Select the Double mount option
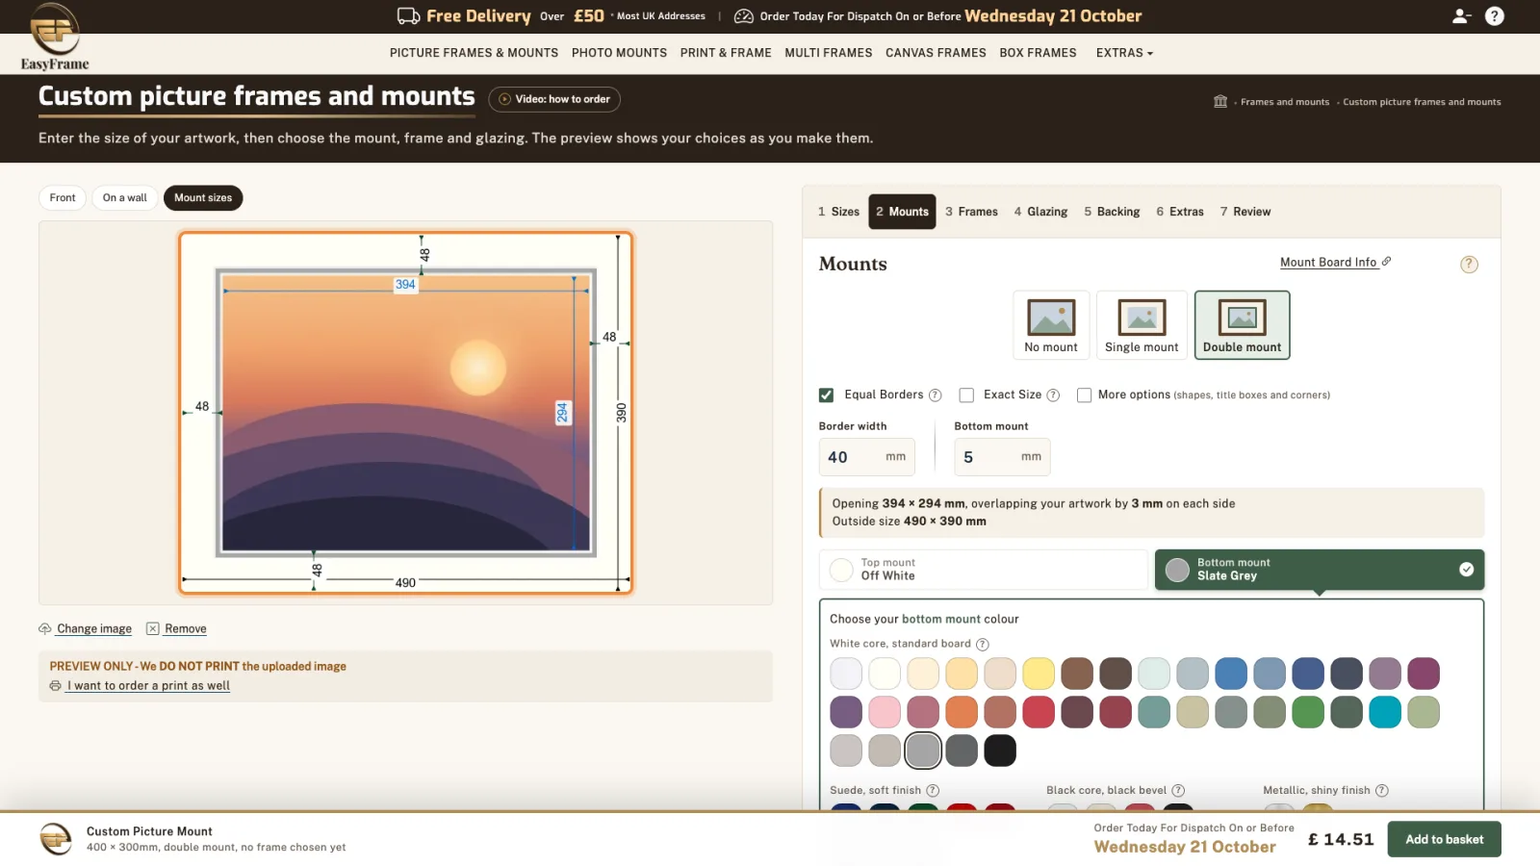Image resolution: width=1540 pixels, height=866 pixels. (x=1242, y=325)
